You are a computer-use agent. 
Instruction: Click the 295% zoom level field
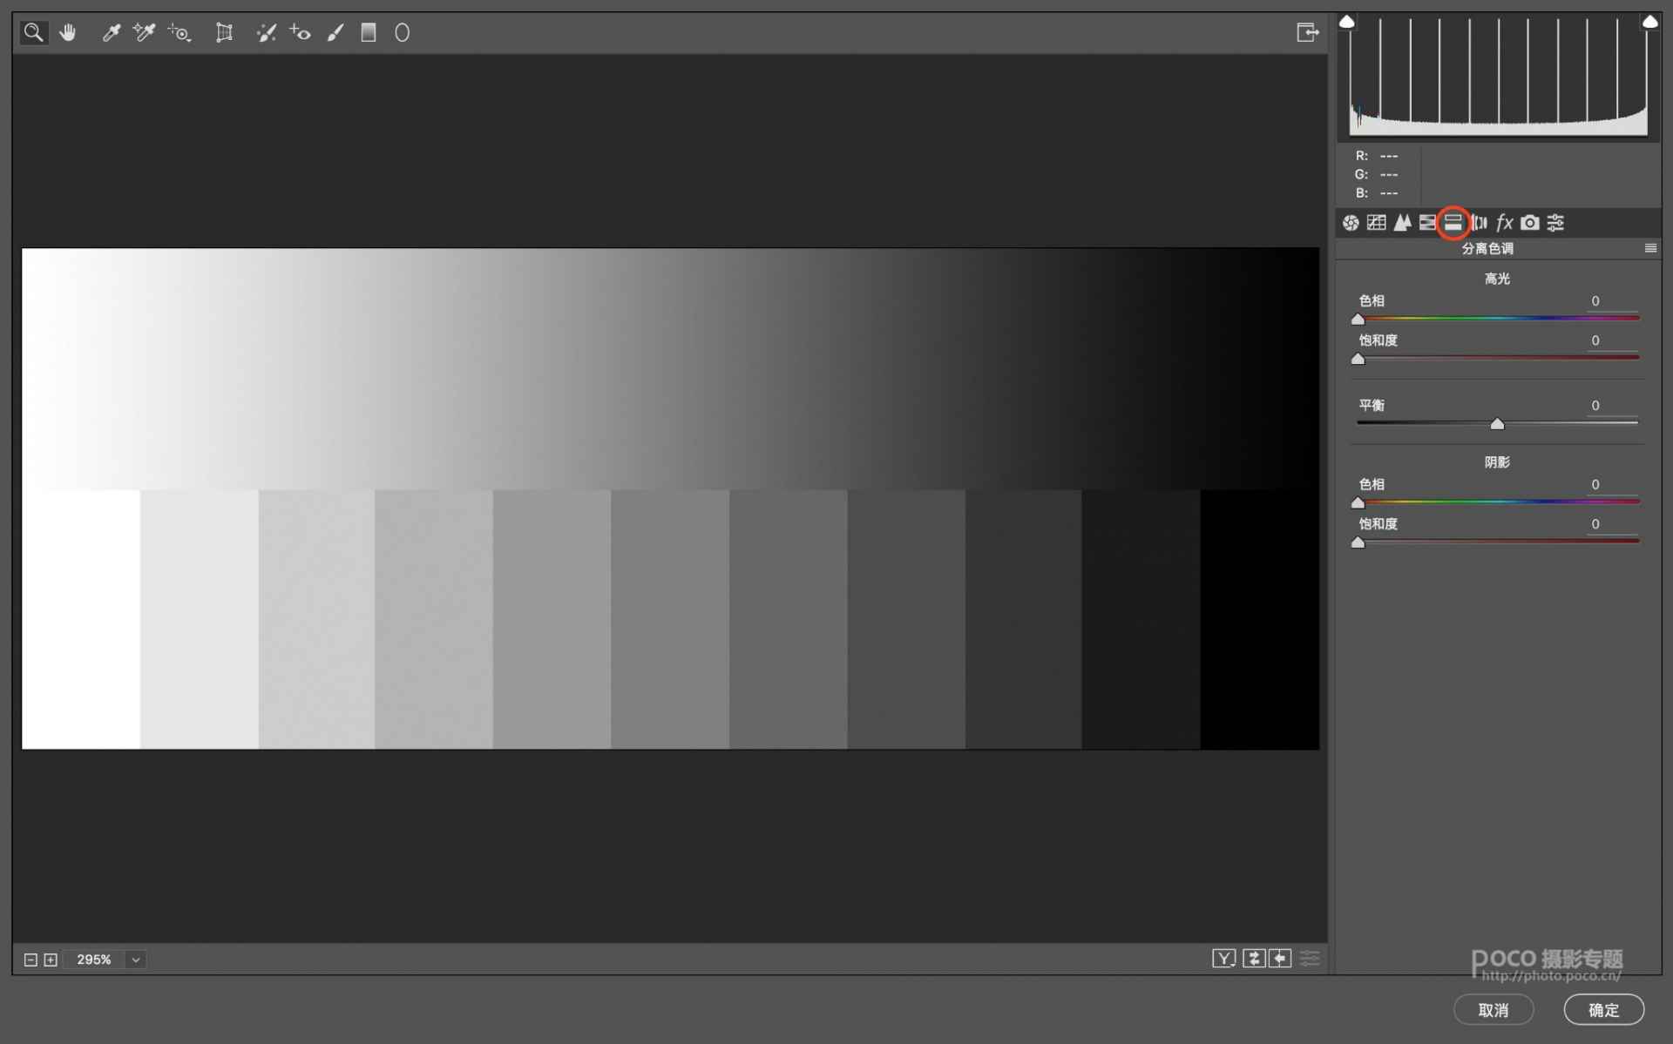[x=94, y=960]
